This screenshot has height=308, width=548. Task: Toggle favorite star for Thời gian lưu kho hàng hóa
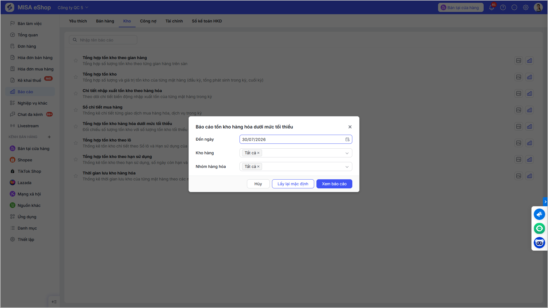tap(76, 176)
